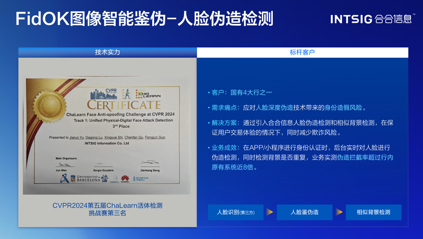Click the CERTIFICATE heading text
The image size is (423, 239).
124,105
